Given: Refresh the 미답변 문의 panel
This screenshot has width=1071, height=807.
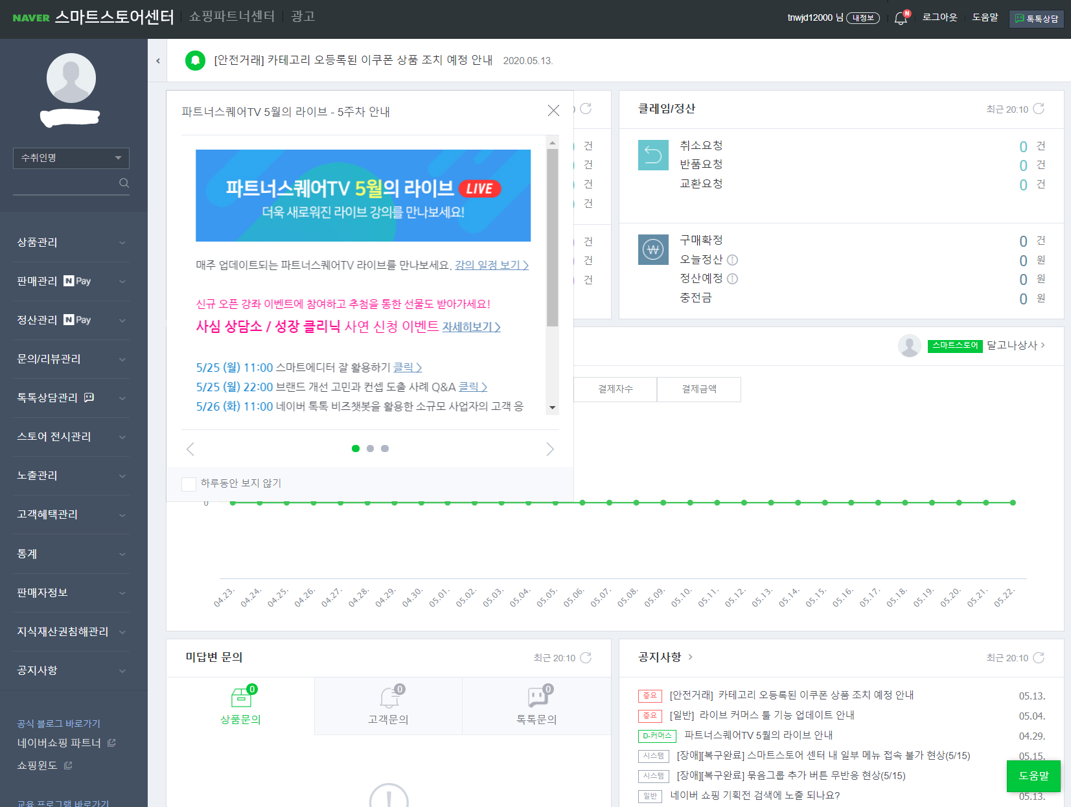Looking at the screenshot, I should (586, 657).
